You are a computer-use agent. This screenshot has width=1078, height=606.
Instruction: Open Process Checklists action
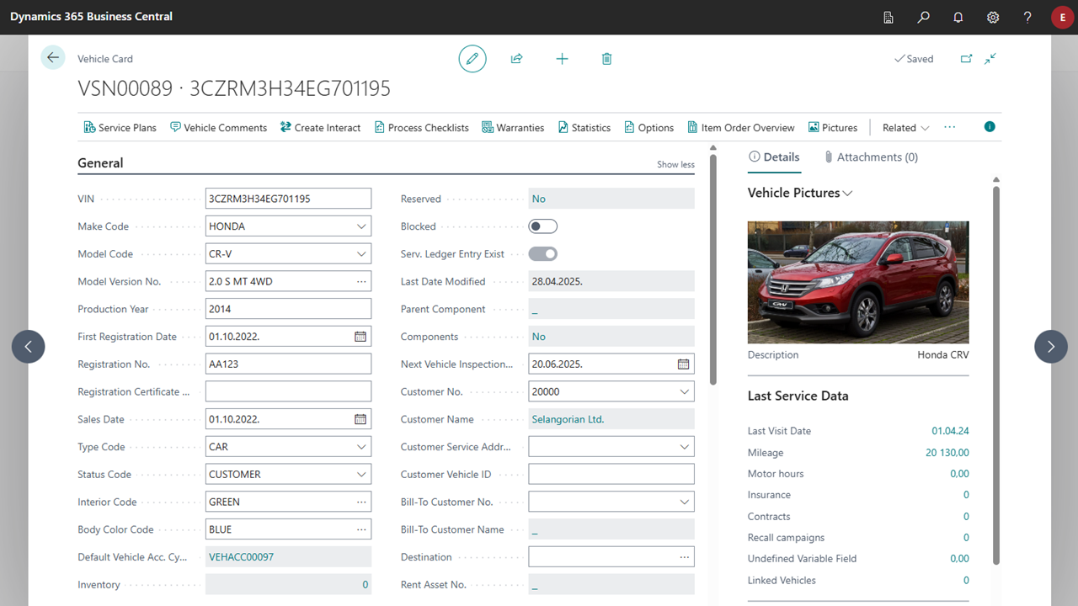coord(421,127)
